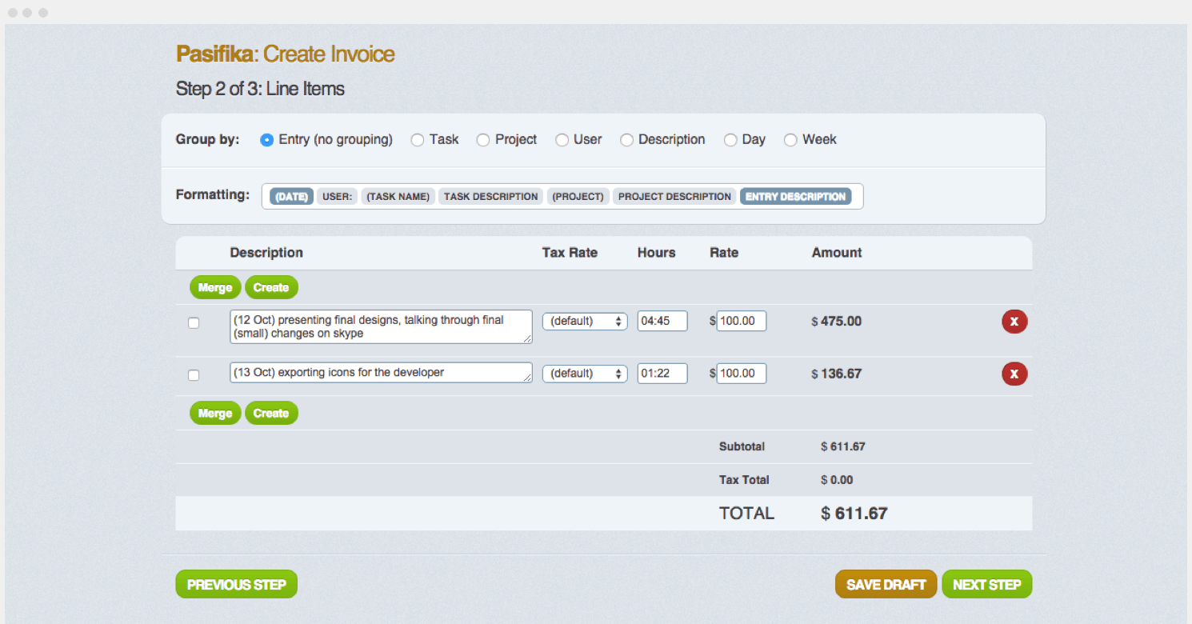Group line items by User
The image size is (1192, 624).
(x=562, y=140)
